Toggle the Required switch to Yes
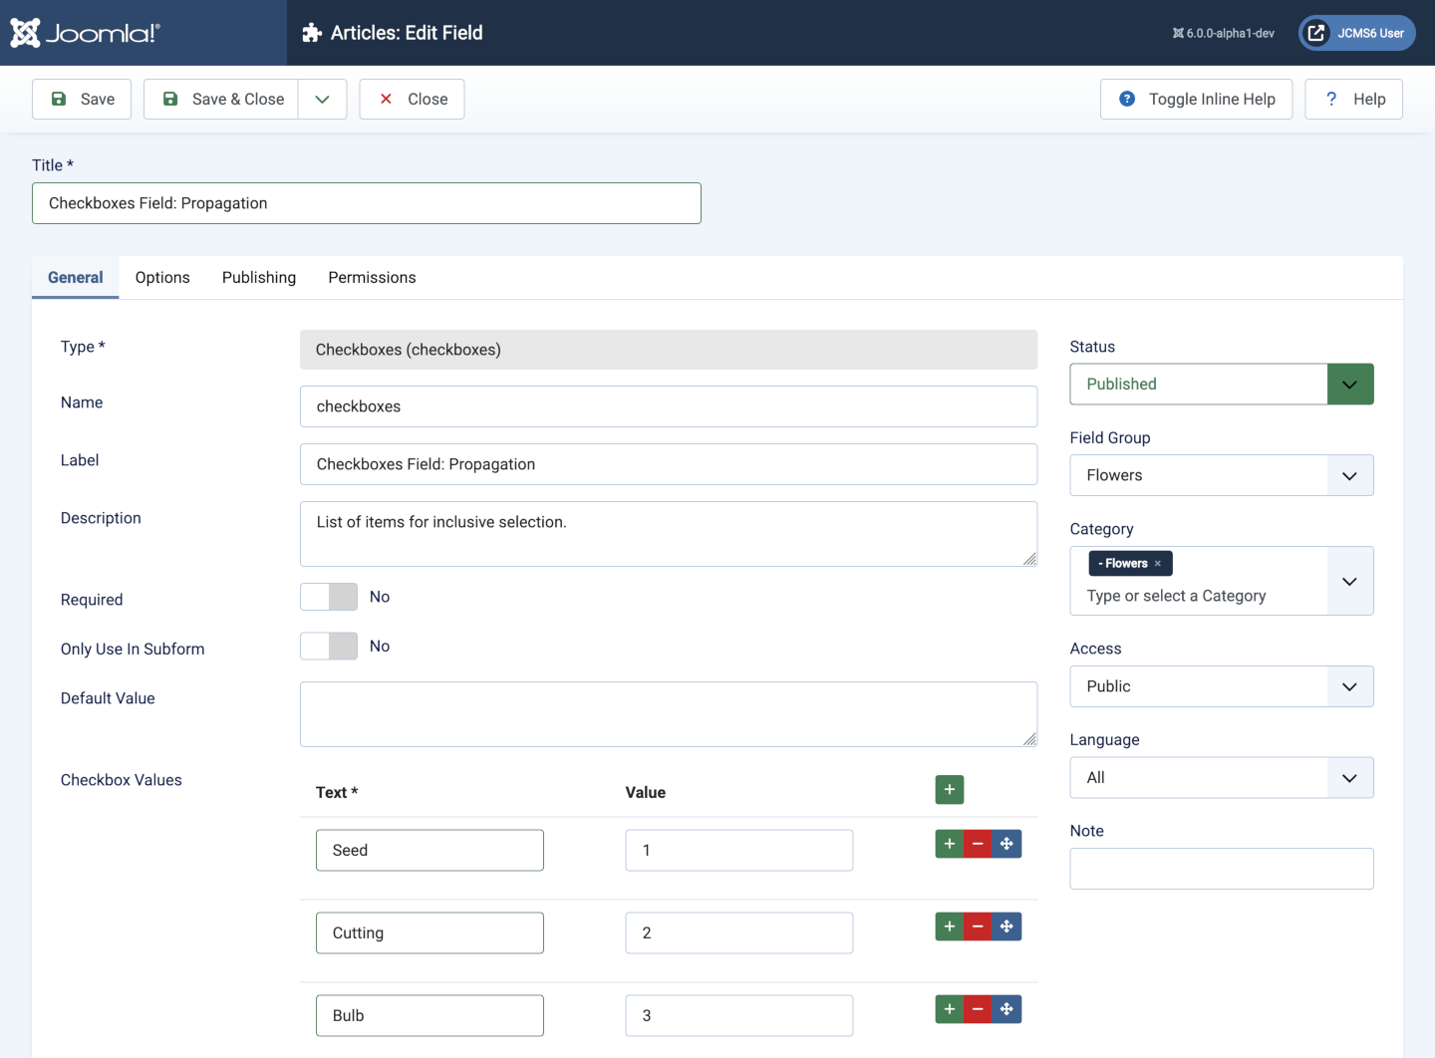 point(328,596)
